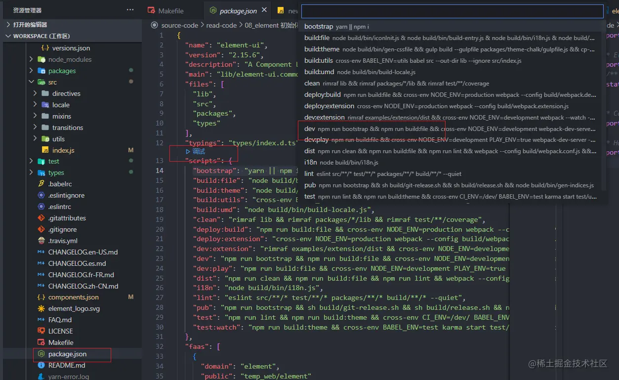Open element_logo.svg file
This screenshot has width=619, height=380.
(74, 308)
